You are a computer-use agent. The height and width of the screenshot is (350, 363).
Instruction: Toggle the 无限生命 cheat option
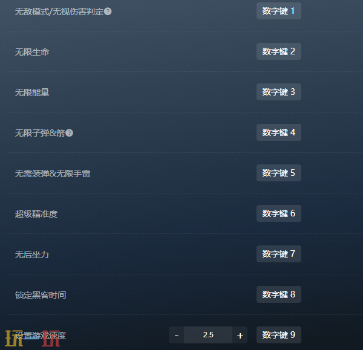point(32,52)
